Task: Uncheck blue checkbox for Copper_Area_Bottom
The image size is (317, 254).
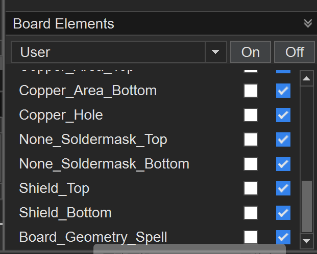Action: (x=283, y=91)
